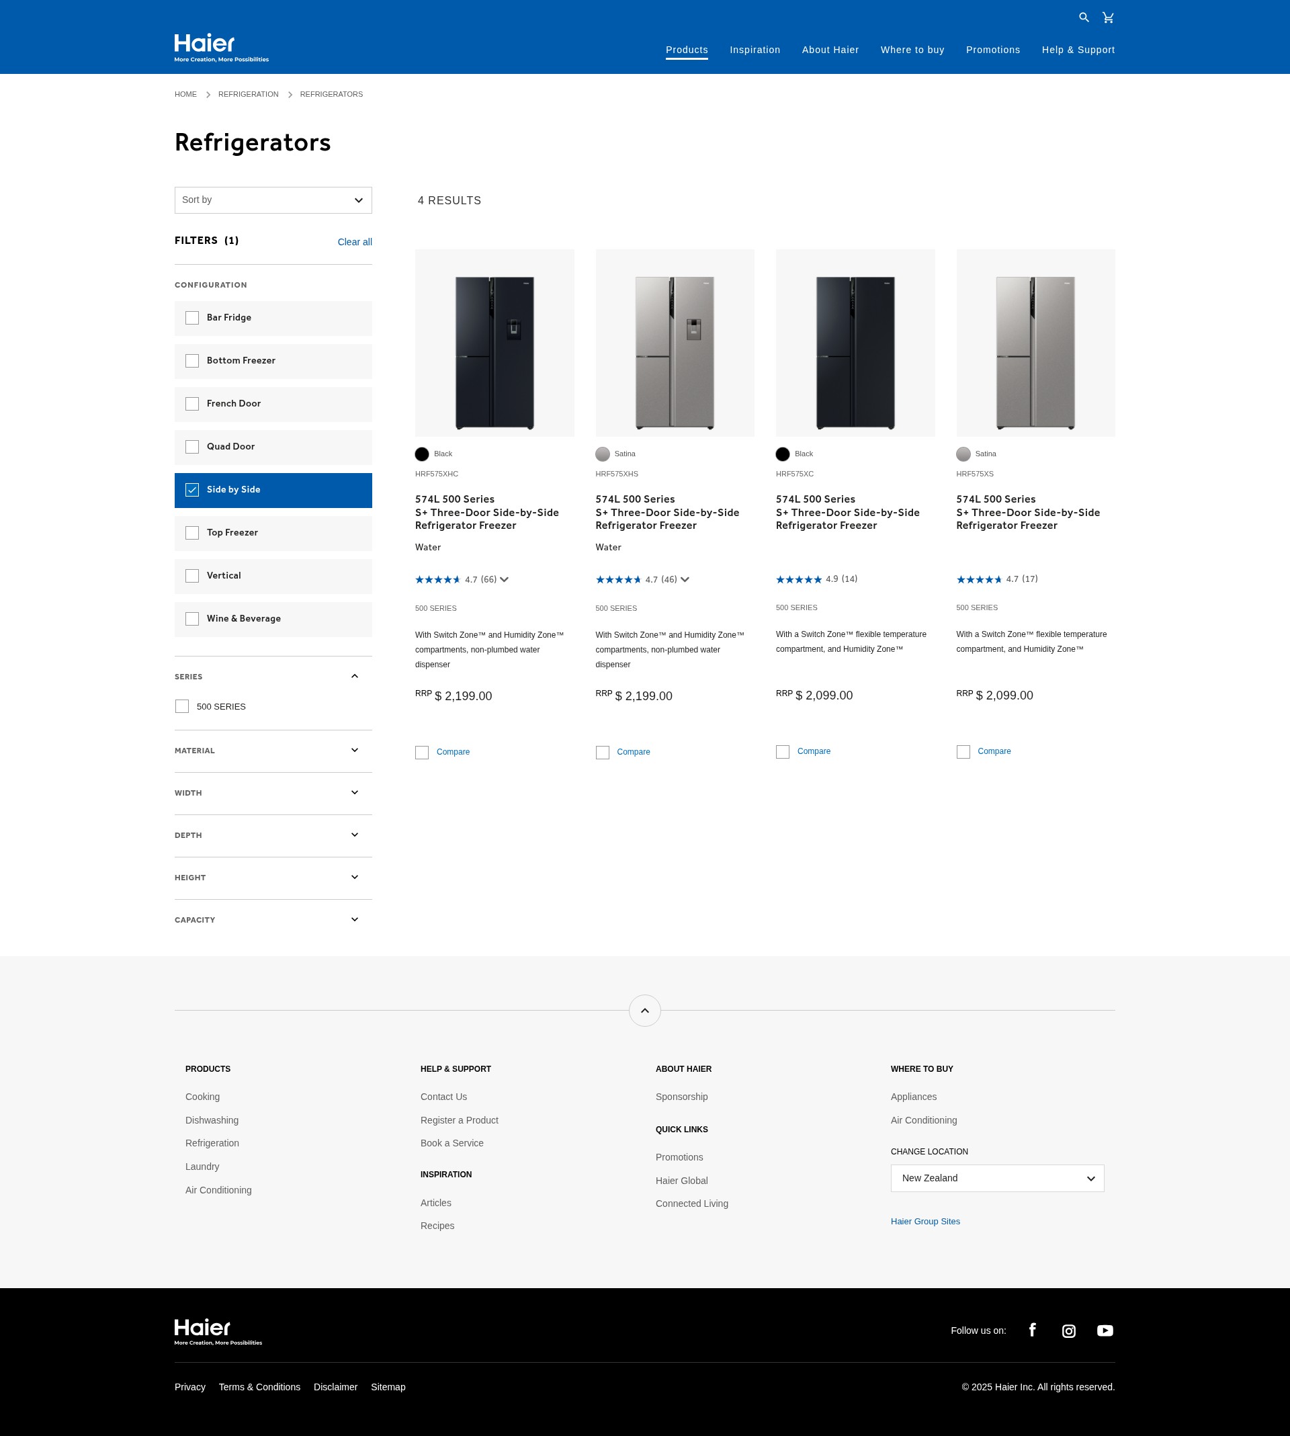The height and width of the screenshot is (1436, 1290).
Task: Open HRF575XHC black fridge image
Action: pyautogui.click(x=494, y=343)
